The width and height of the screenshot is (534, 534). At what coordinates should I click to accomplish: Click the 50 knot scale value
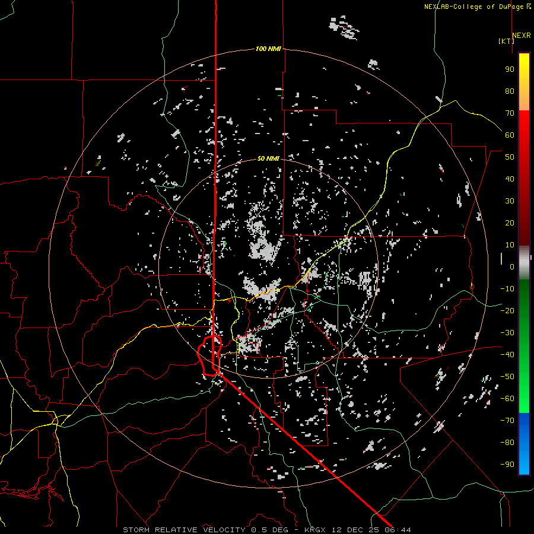[510, 157]
